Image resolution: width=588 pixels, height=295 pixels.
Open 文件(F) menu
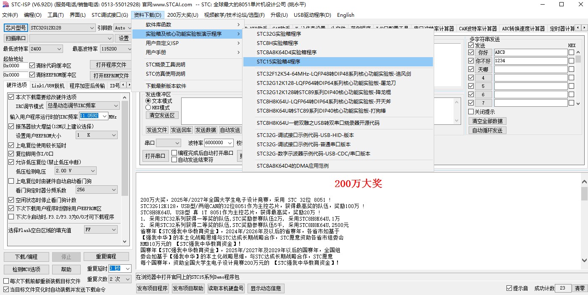(x=10, y=15)
